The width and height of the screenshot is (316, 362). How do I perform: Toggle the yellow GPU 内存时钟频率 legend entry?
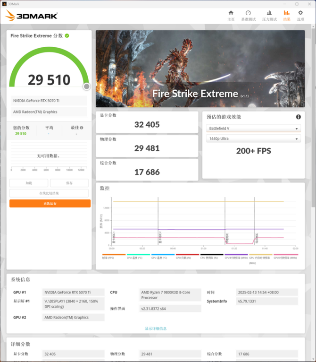tap(261, 259)
